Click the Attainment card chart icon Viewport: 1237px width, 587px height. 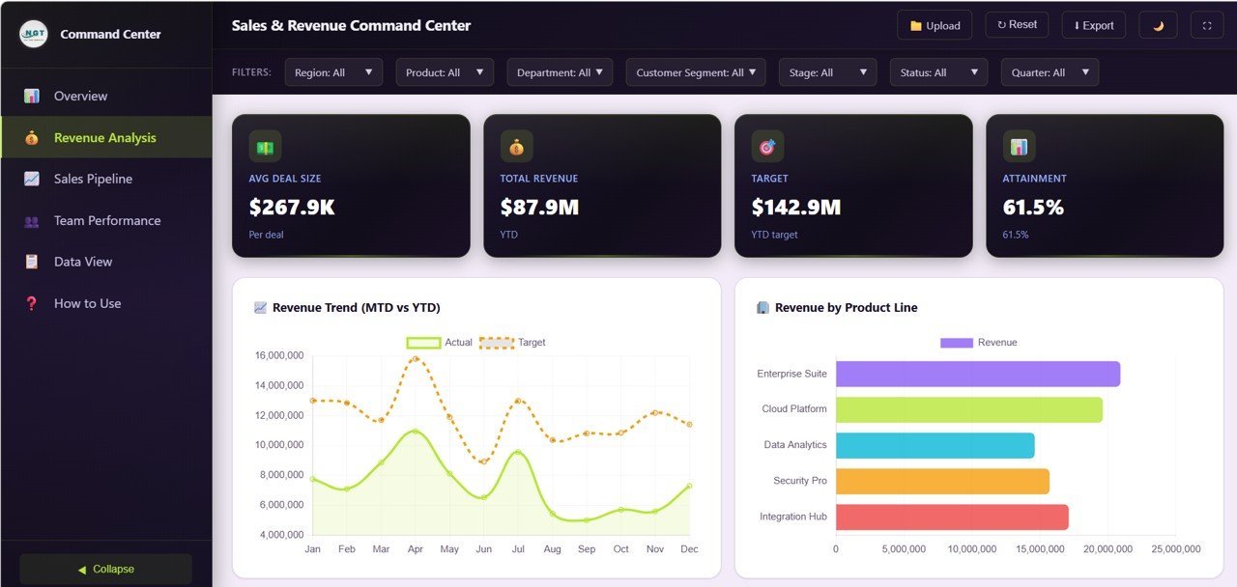click(x=1019, y=146)
